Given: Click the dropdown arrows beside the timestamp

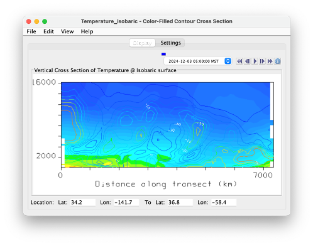Looking at the screenshot, I should pos(228,61).
